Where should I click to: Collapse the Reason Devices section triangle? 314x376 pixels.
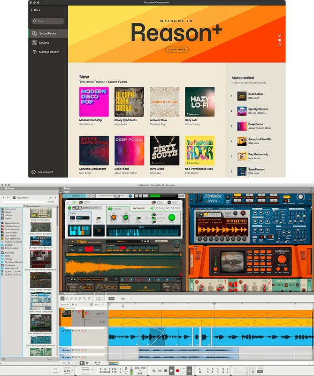click(x=24, y=206)
